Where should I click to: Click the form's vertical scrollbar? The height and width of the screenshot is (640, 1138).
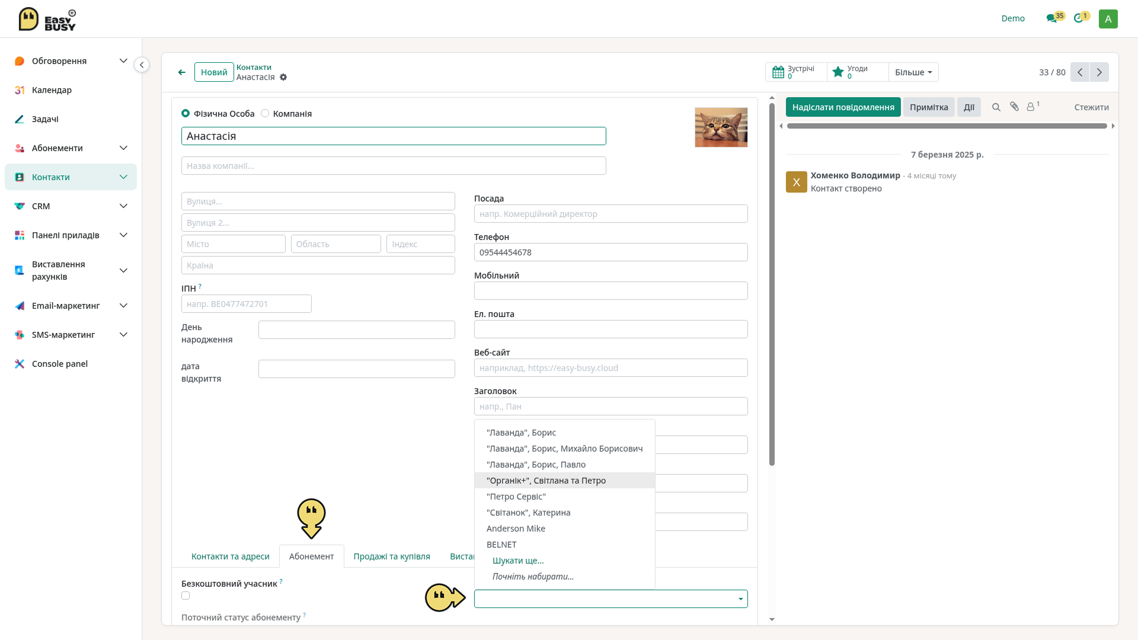tap(772, 284)
